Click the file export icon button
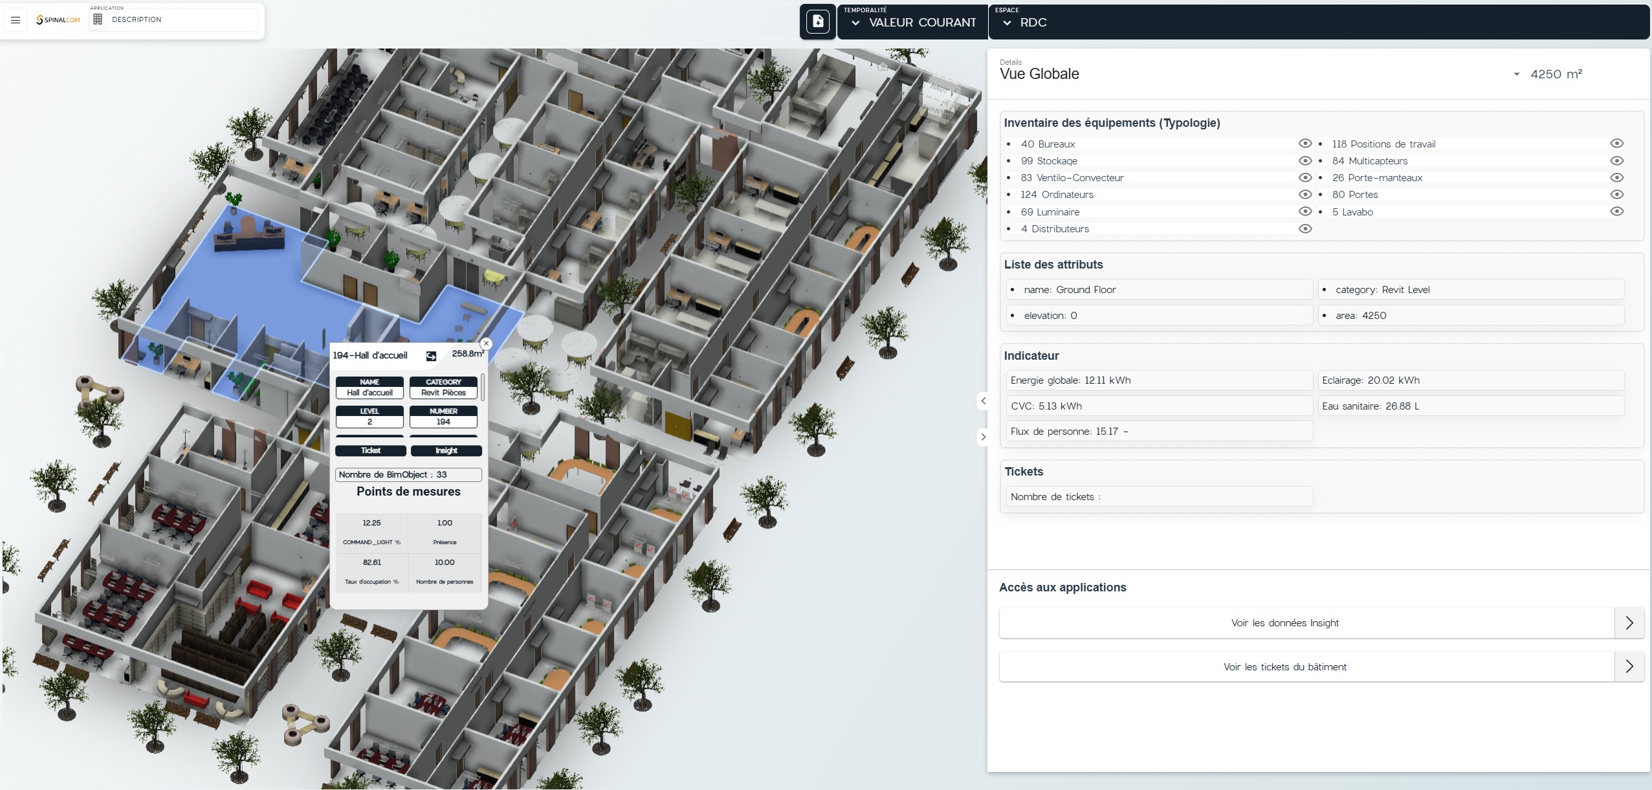Image resolution: width=1652 pixels, height=790 pixels. [x=817, y=22]
